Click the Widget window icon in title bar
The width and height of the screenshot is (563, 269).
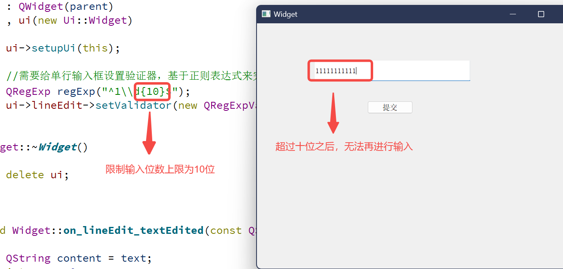(x=266, y=14)
